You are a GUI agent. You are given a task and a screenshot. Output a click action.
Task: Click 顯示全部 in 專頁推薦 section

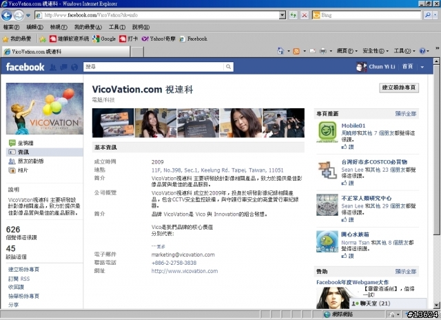pyautogui.click(x=406, y=114)
